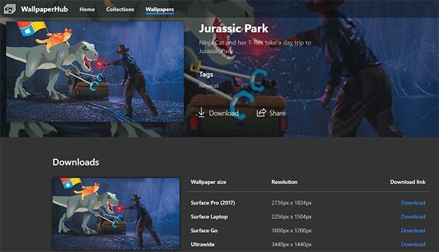Open the Collections page
Screen dimensions: 439x252
tap(120, 9)
